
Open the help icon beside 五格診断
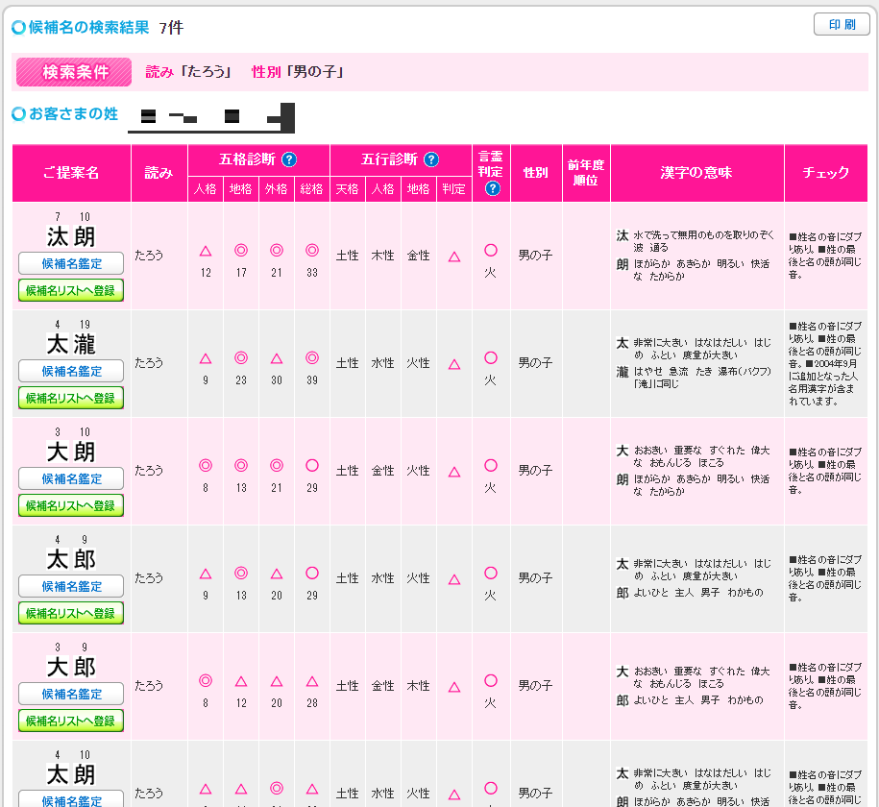coord(289,159)
